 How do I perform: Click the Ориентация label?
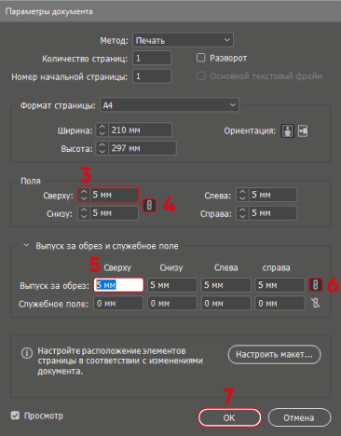click(250, 130)
